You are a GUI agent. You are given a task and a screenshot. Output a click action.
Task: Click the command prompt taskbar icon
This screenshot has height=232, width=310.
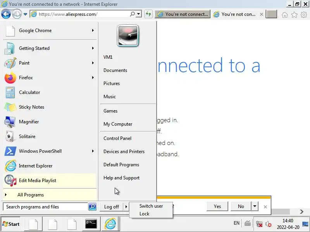point(91,224)
